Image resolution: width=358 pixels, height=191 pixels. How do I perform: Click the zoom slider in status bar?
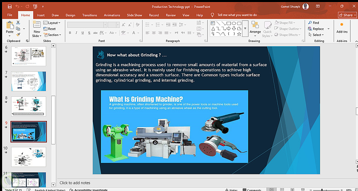pyautogui.click(x=322, y=190)
